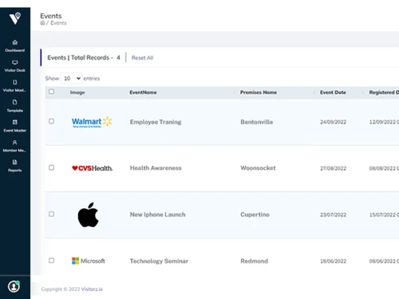This screenshot has width=399, height=299.
Task: Click the Redmond premises cell
Action: click(x=254, y=261)
